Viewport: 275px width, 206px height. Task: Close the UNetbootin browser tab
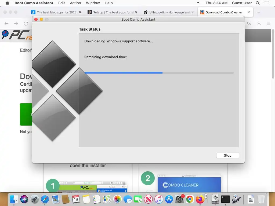[193, 12]
